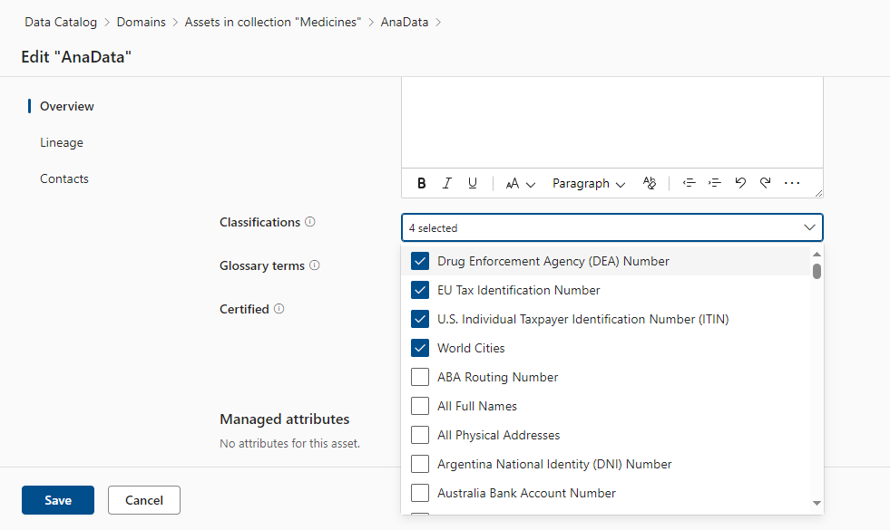Check ABA Routing Number classification
The height and width of the screenshot is (530, 890).
click(420, 377)
